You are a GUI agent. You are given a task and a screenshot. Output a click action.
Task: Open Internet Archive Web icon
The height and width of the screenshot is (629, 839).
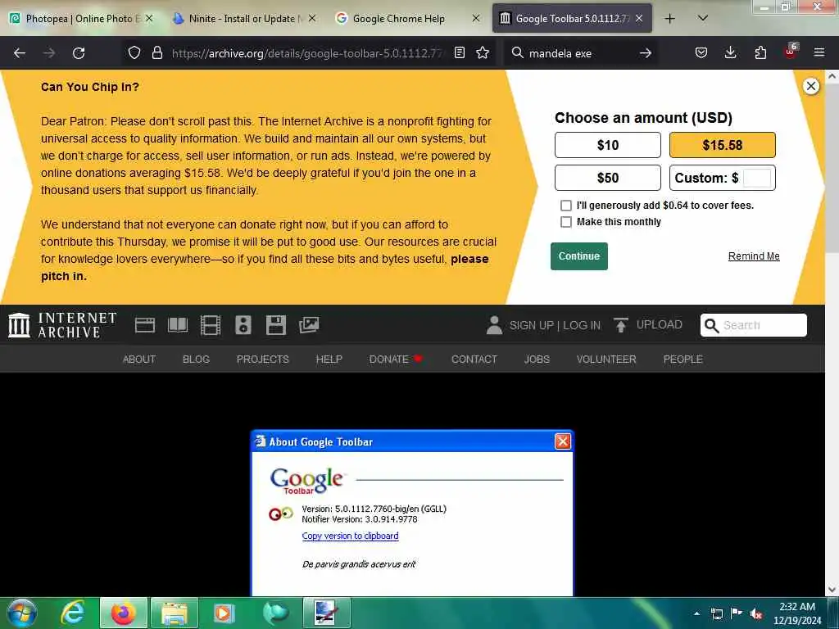pyautogui.click(x=145, y=324)
